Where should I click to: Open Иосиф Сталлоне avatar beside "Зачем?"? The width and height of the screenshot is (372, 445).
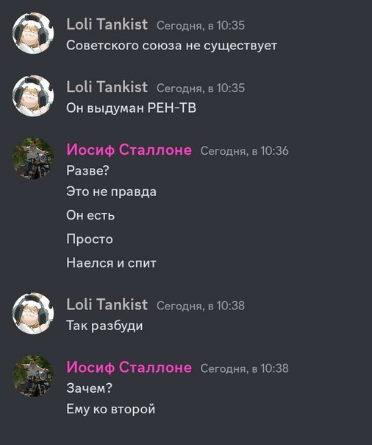click(33, 376)
